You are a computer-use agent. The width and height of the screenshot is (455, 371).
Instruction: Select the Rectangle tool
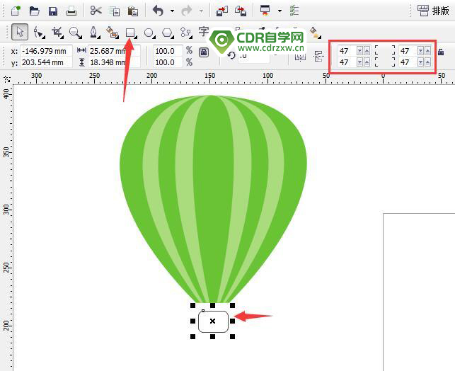point(131,33)
